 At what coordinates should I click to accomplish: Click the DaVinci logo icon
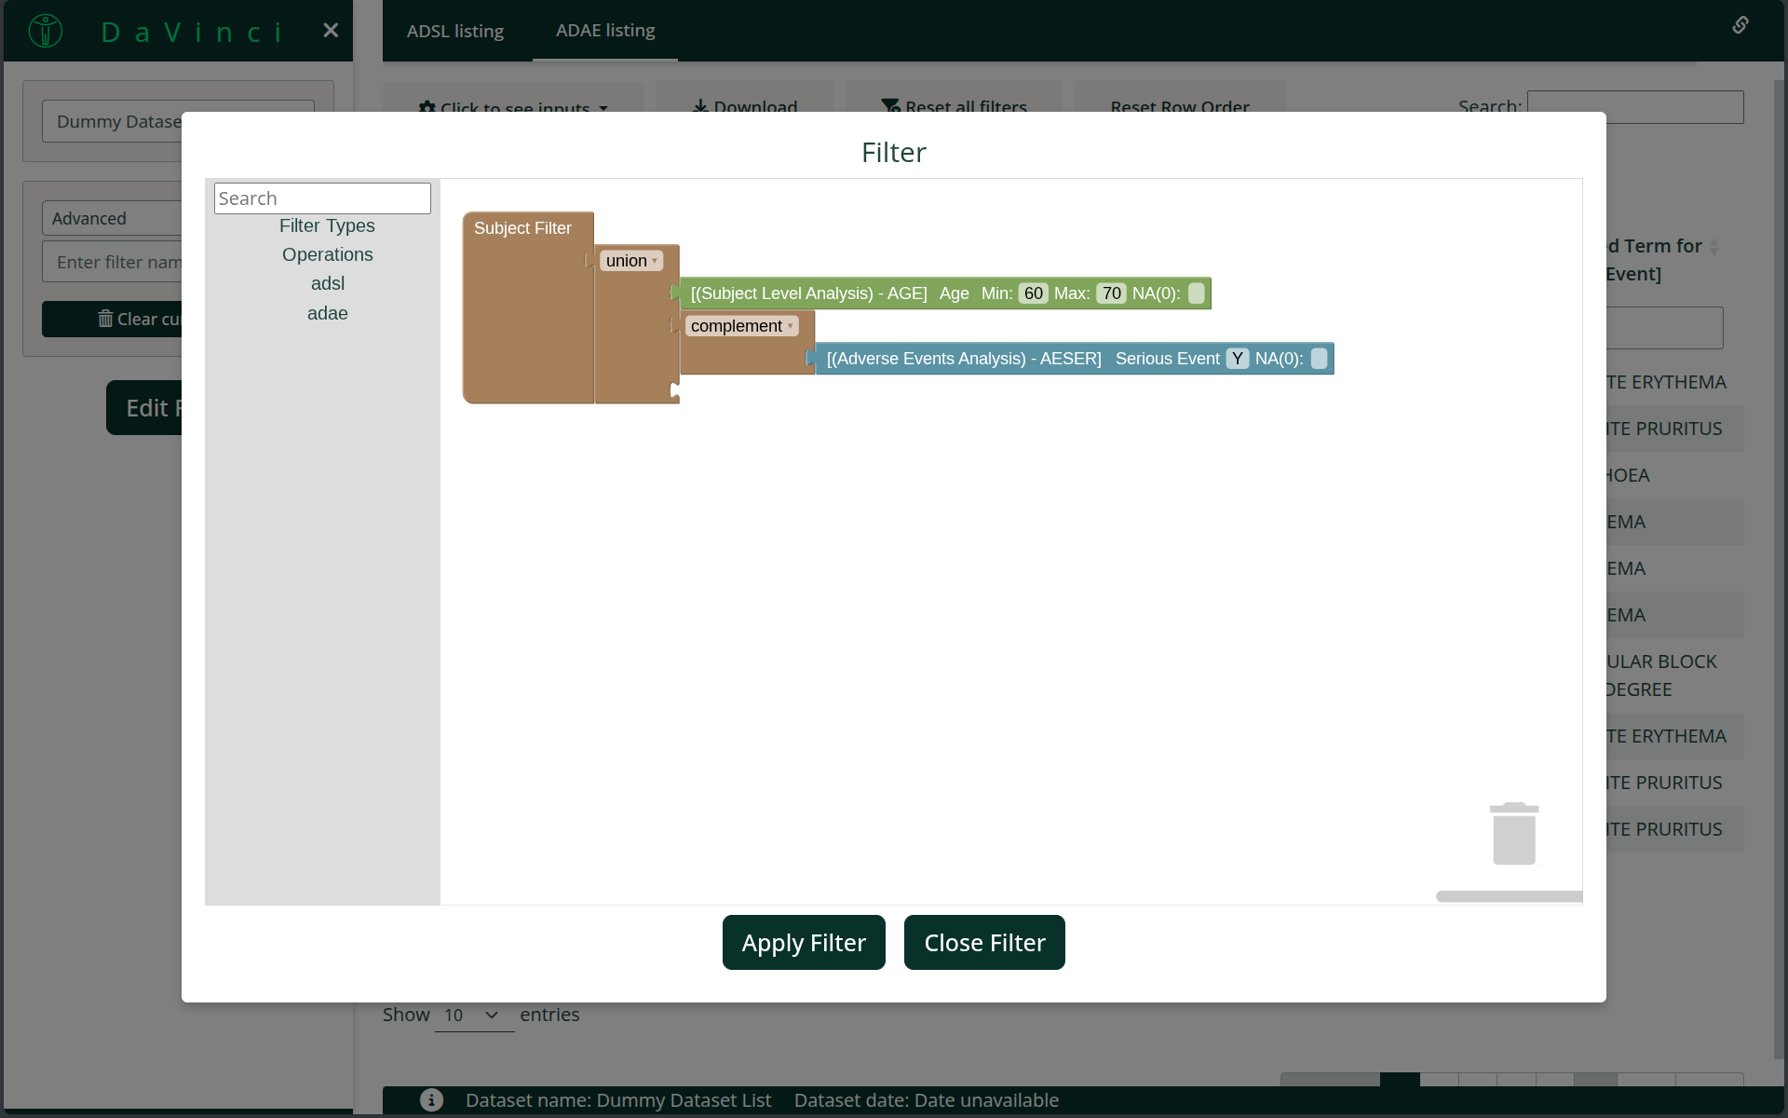pyautogui.click(x=45, y=31)
